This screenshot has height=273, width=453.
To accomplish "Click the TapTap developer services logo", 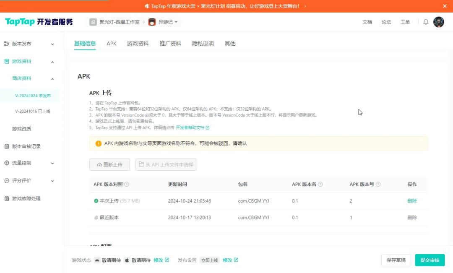I will coord(39,22).
